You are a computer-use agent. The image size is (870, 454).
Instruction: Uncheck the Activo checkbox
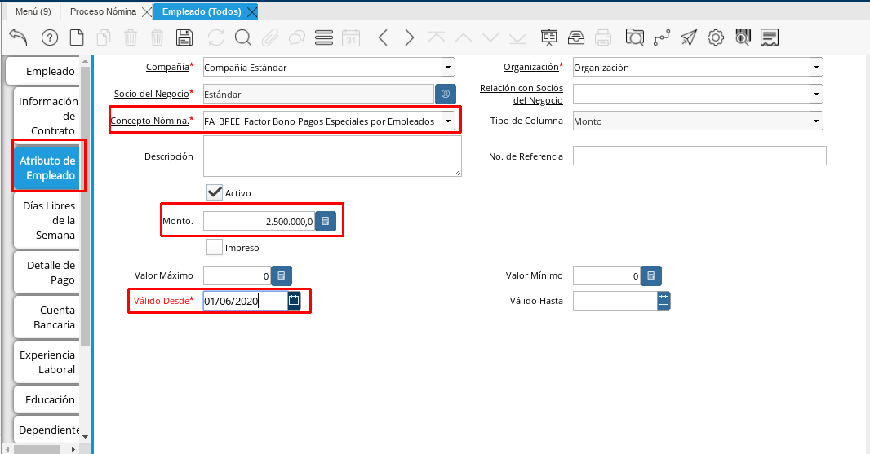[214, 192]
